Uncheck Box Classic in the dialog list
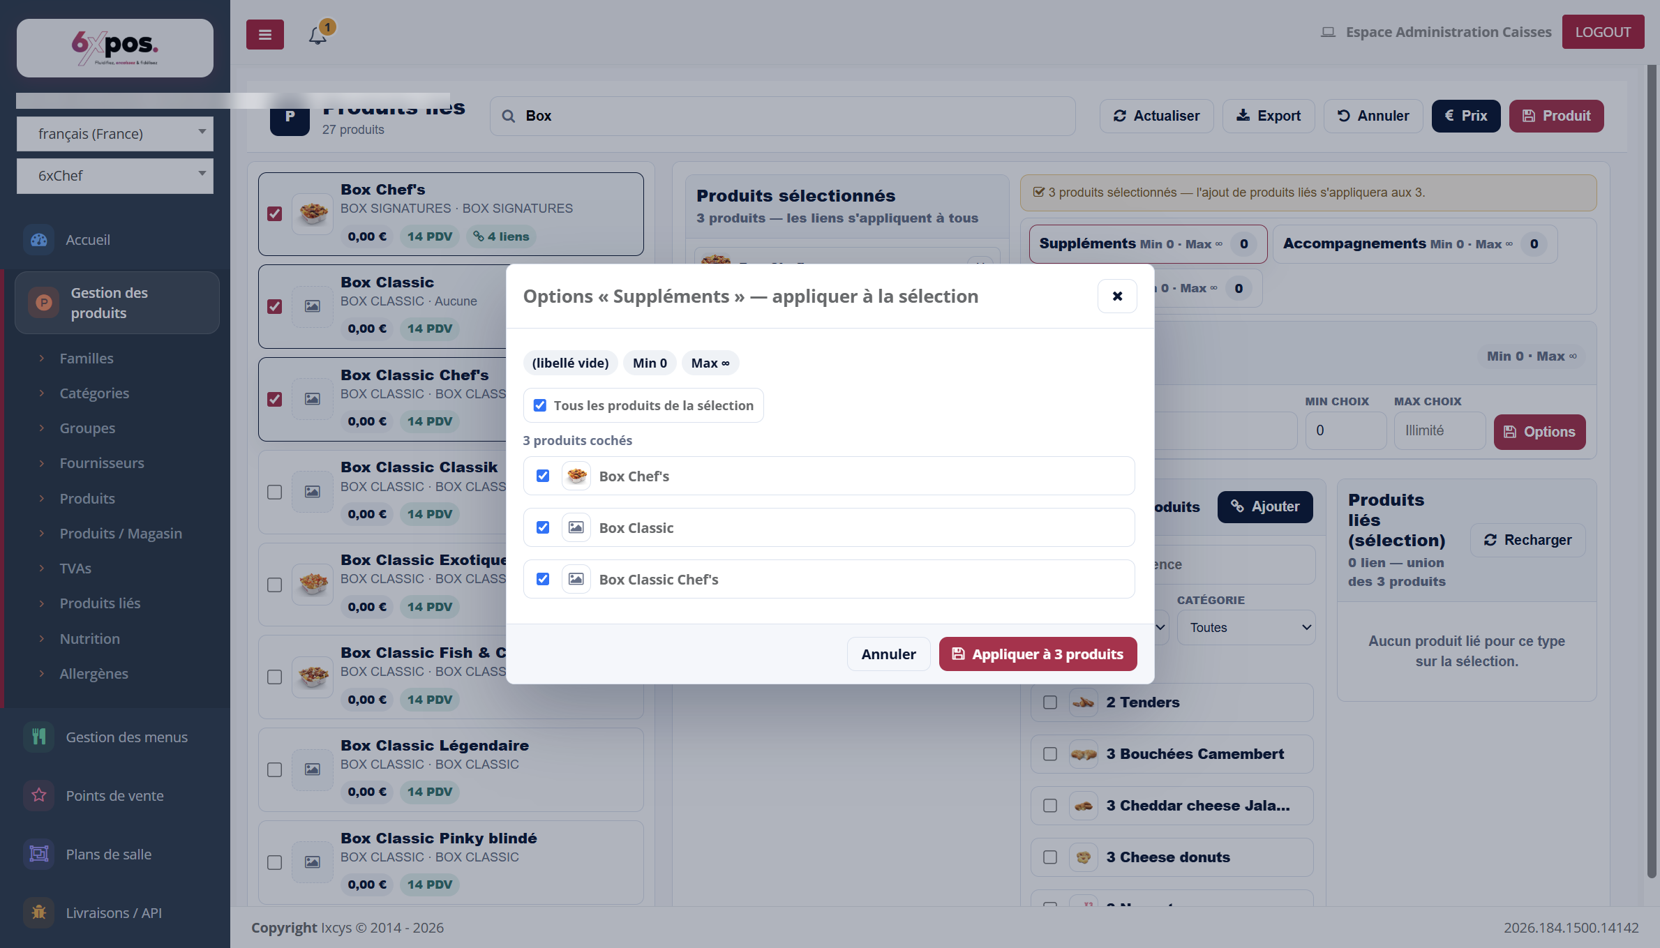 [x=543, y=527]
